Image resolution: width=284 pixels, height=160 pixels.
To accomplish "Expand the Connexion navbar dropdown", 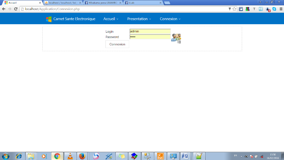I will coord(170,19).
